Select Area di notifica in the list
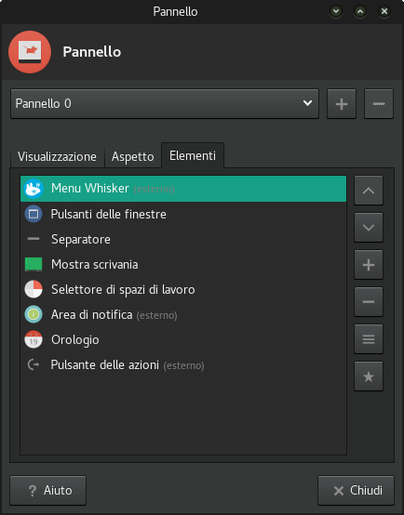The height and width of the screenshot is (515, 404). pos(183,314)
